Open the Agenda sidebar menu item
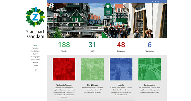Image resolution: width=191 pixels, height=101 pixels. point(35,63)
